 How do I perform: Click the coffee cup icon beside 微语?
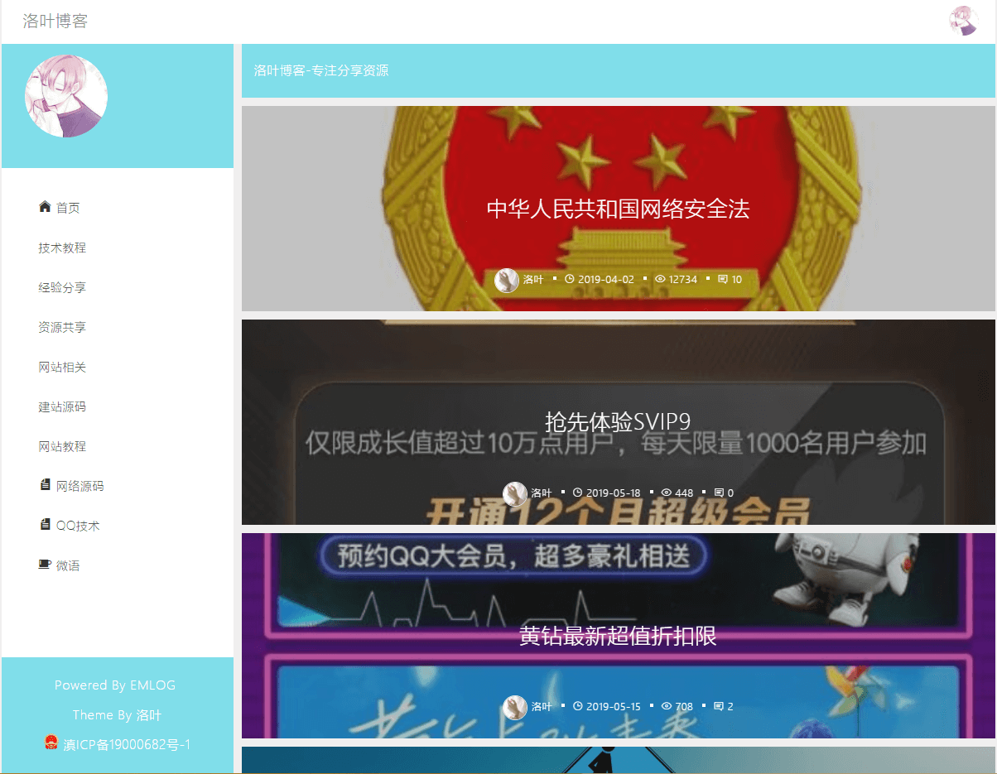45,565
